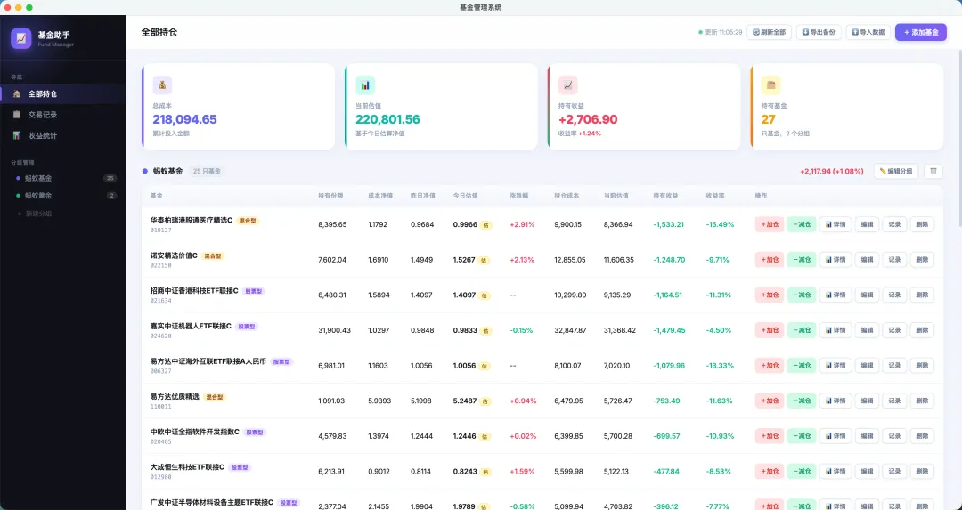Viewport: 962px width, 510px height.
Task: Go to 交易记录 in the sidebar
Action: [62, 115]
